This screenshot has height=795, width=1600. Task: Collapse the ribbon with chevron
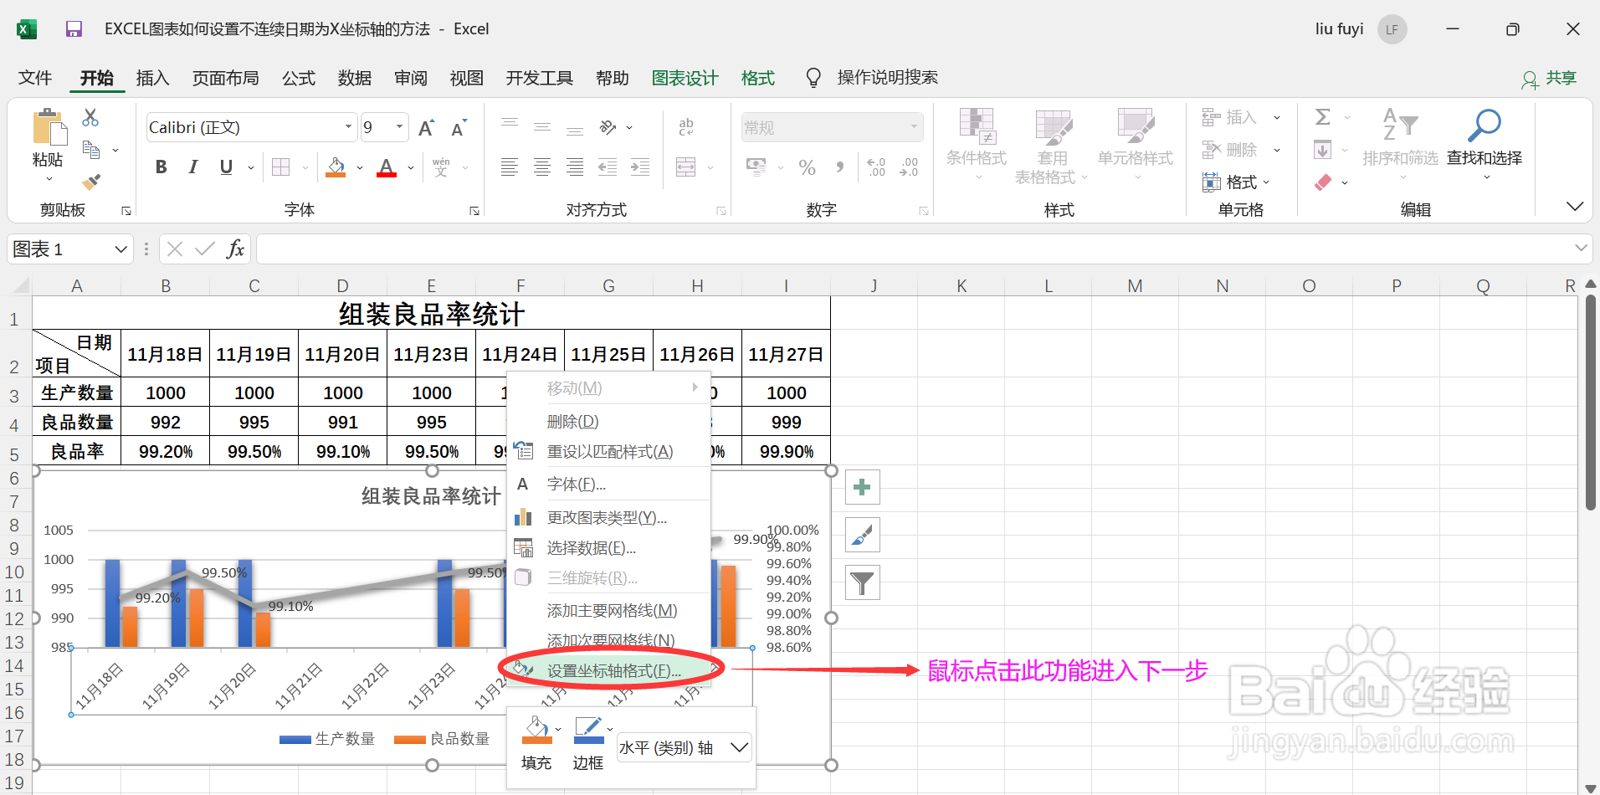pyautogui.click(x=1575, y=206)
